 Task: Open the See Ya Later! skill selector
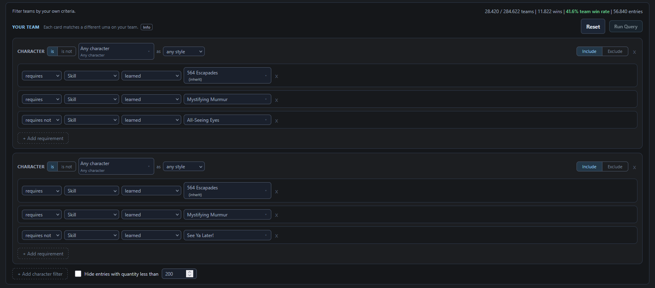pos(227,235)
